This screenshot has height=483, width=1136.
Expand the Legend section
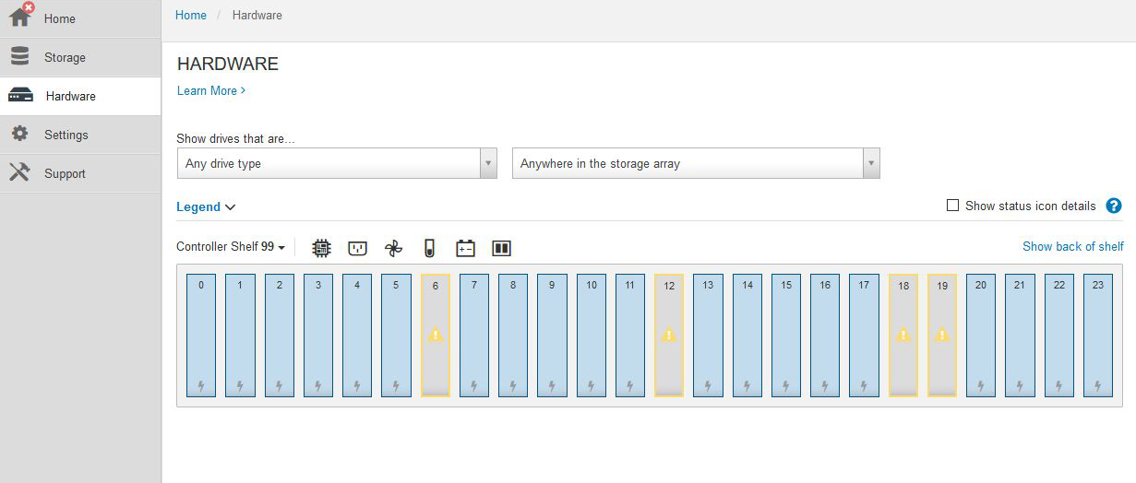pos(206,207)
